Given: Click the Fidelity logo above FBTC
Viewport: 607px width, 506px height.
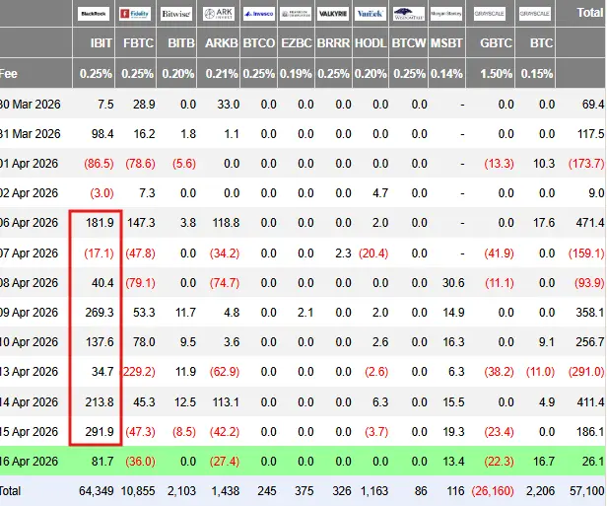Looking at the screenshot, I should coord(135,14).
